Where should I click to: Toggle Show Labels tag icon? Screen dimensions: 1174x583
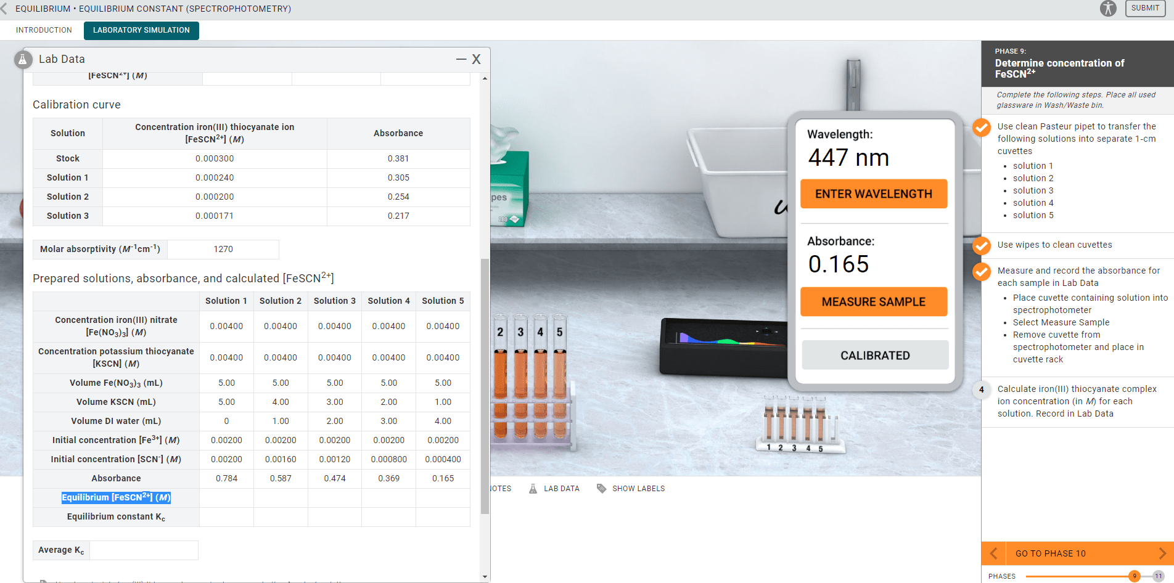pos(602,489)
